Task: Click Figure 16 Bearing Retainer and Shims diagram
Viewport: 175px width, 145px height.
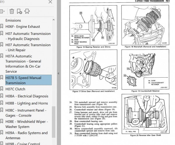Action: [x=93, y=25]
